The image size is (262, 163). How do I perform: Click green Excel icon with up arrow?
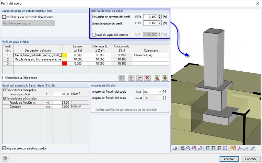157,78
